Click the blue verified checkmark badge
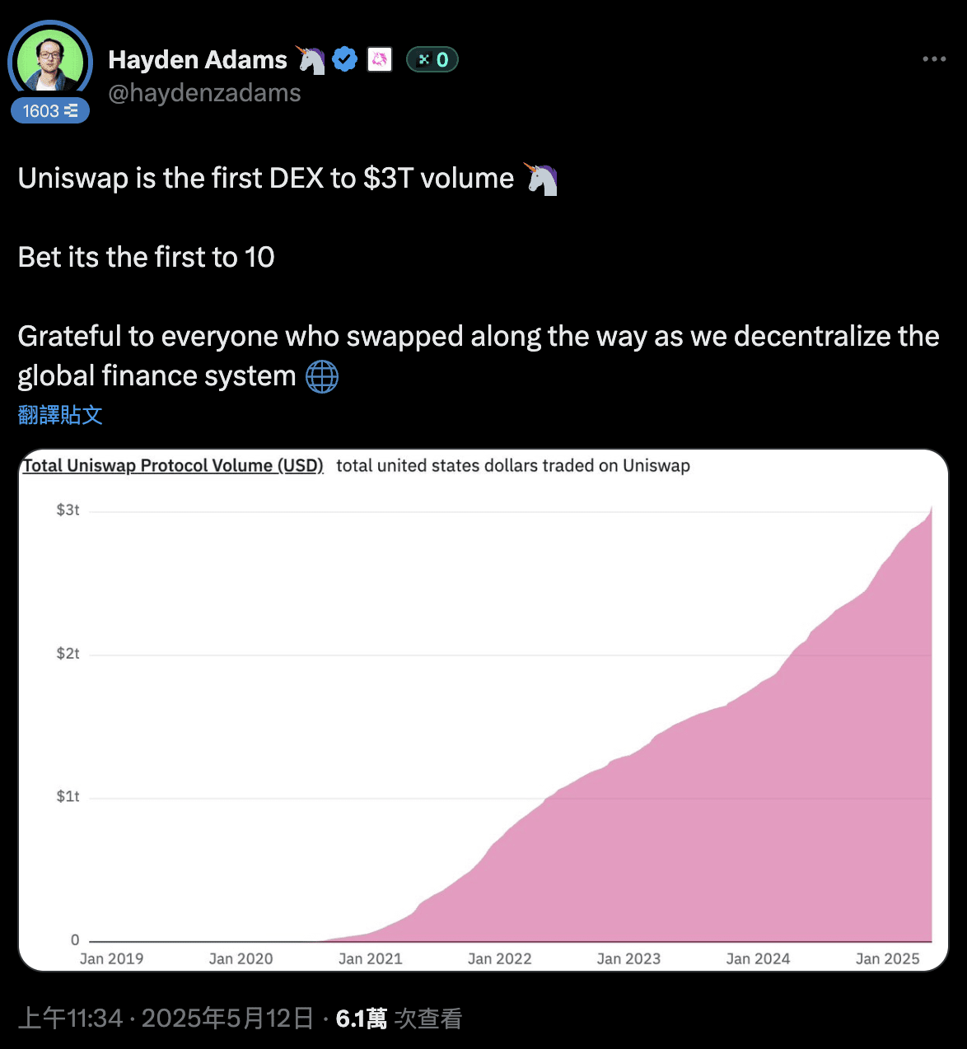 click(344, 59)
